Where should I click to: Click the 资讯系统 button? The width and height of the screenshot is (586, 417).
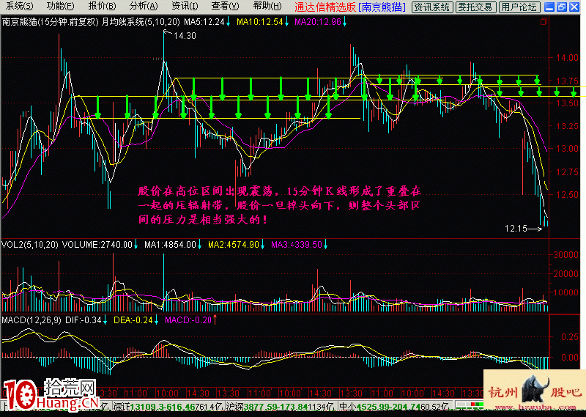[432, 7]
